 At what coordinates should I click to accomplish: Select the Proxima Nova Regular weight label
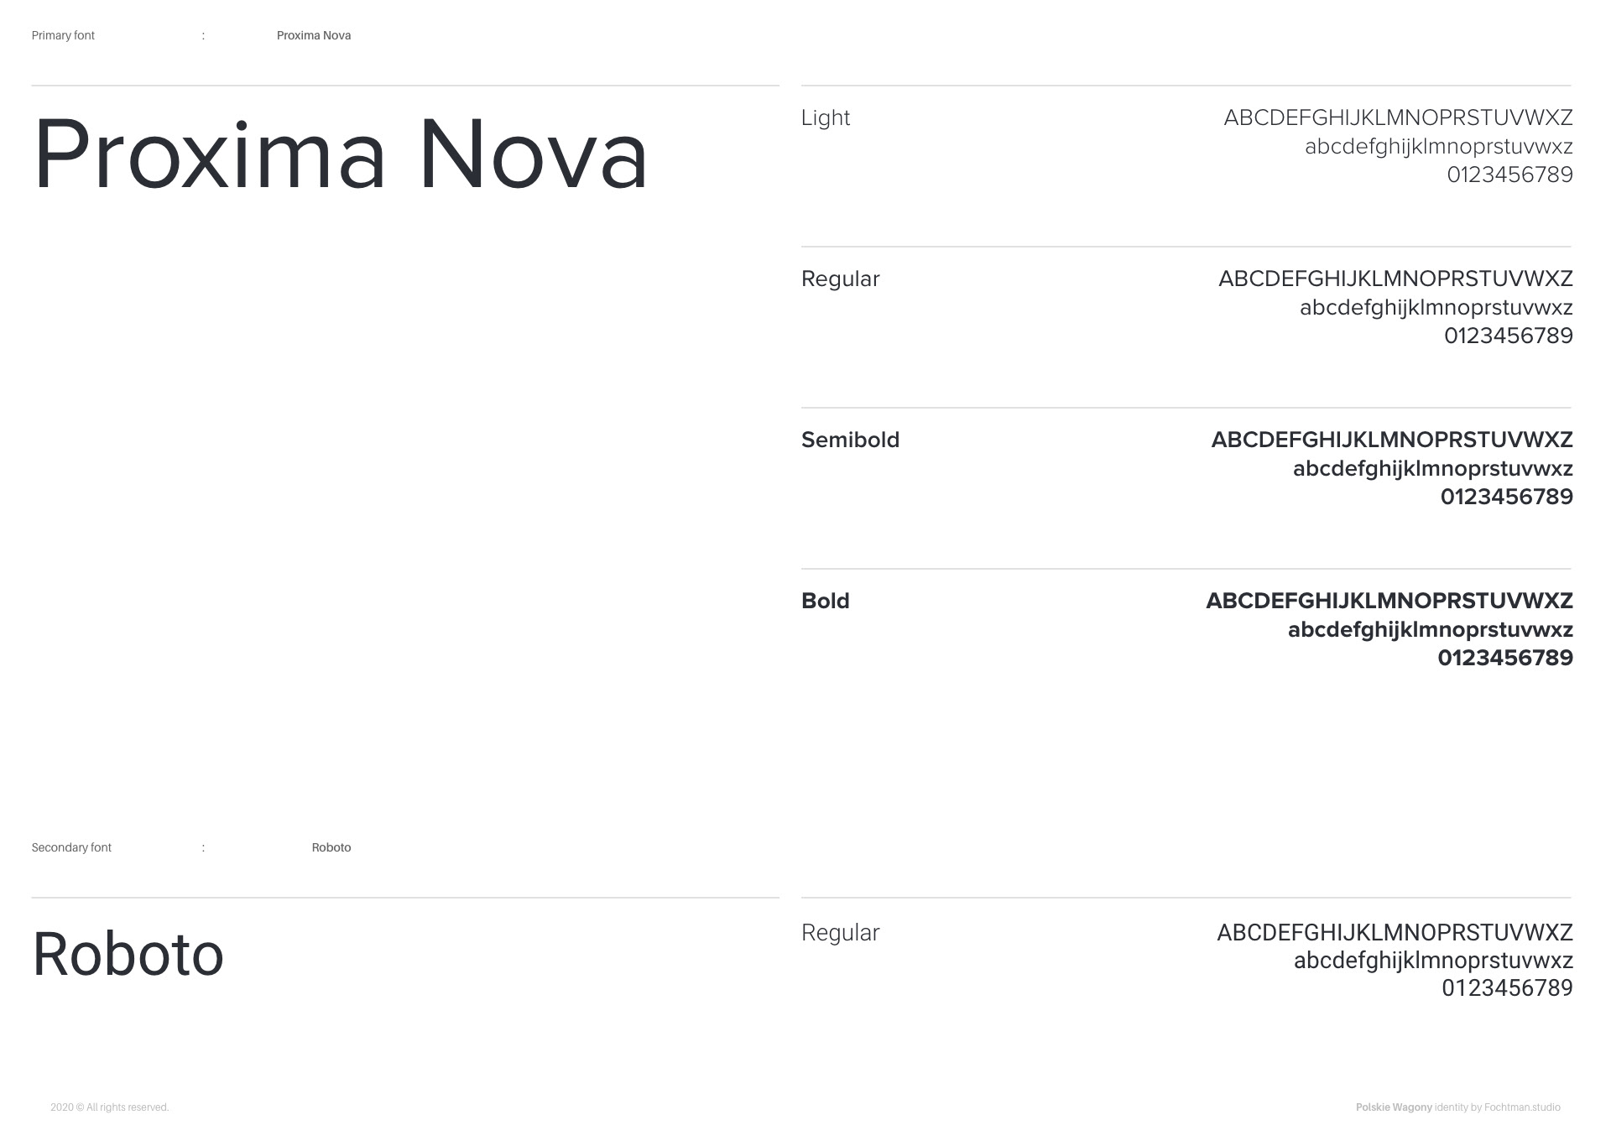point(840,279)
